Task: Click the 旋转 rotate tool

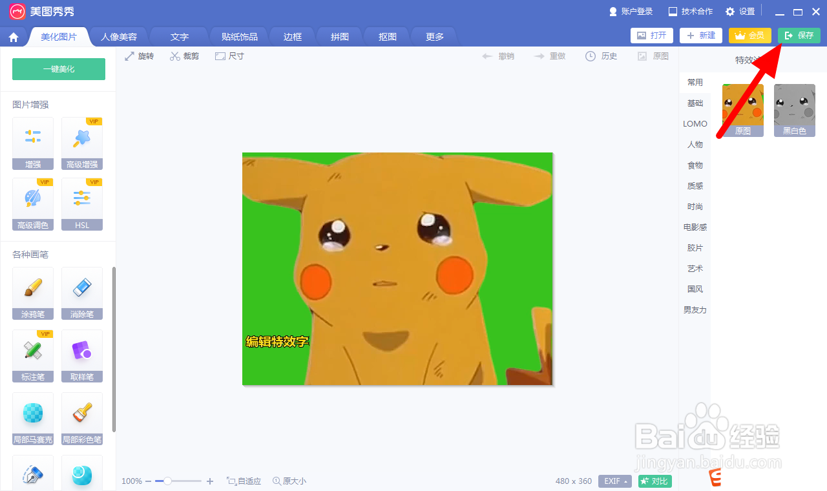Action: coord(139,56)
